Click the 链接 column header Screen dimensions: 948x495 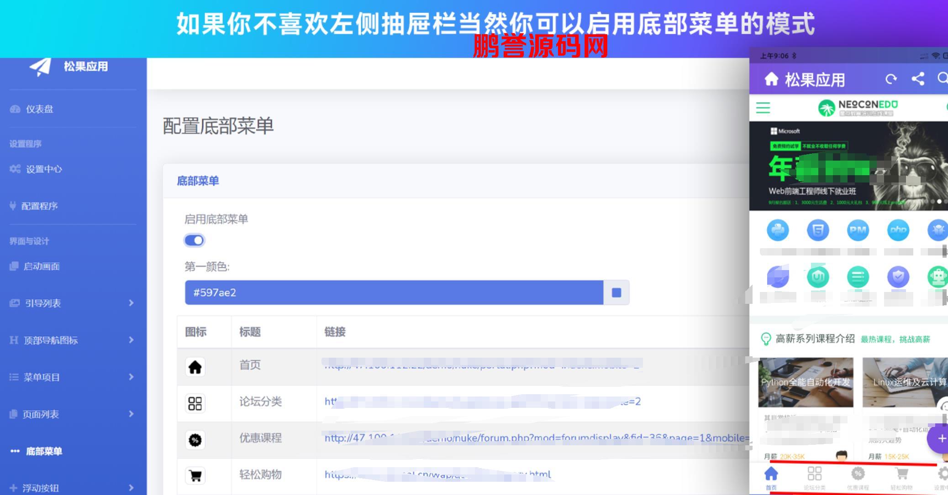[335, 332]
